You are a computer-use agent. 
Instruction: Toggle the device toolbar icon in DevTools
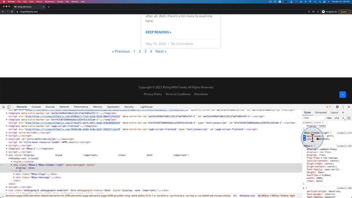click(9, 107)
